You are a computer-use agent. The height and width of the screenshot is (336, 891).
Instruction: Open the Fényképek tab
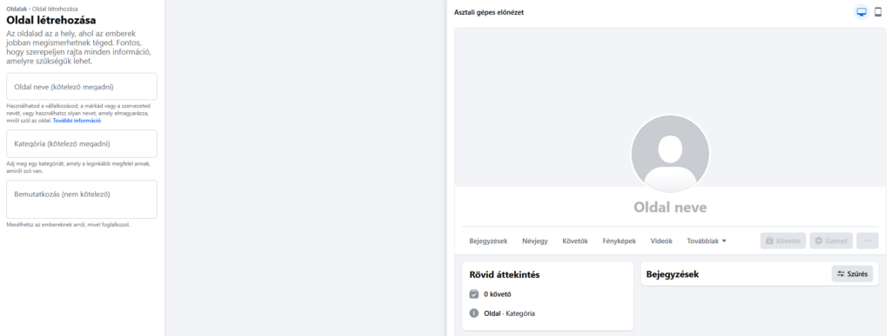coord(620,240)
